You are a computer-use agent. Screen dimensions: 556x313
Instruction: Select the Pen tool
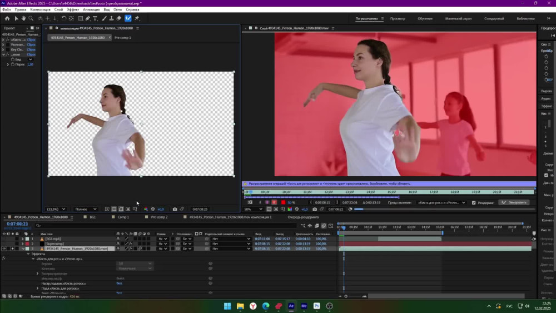click(x=88, y=18)
